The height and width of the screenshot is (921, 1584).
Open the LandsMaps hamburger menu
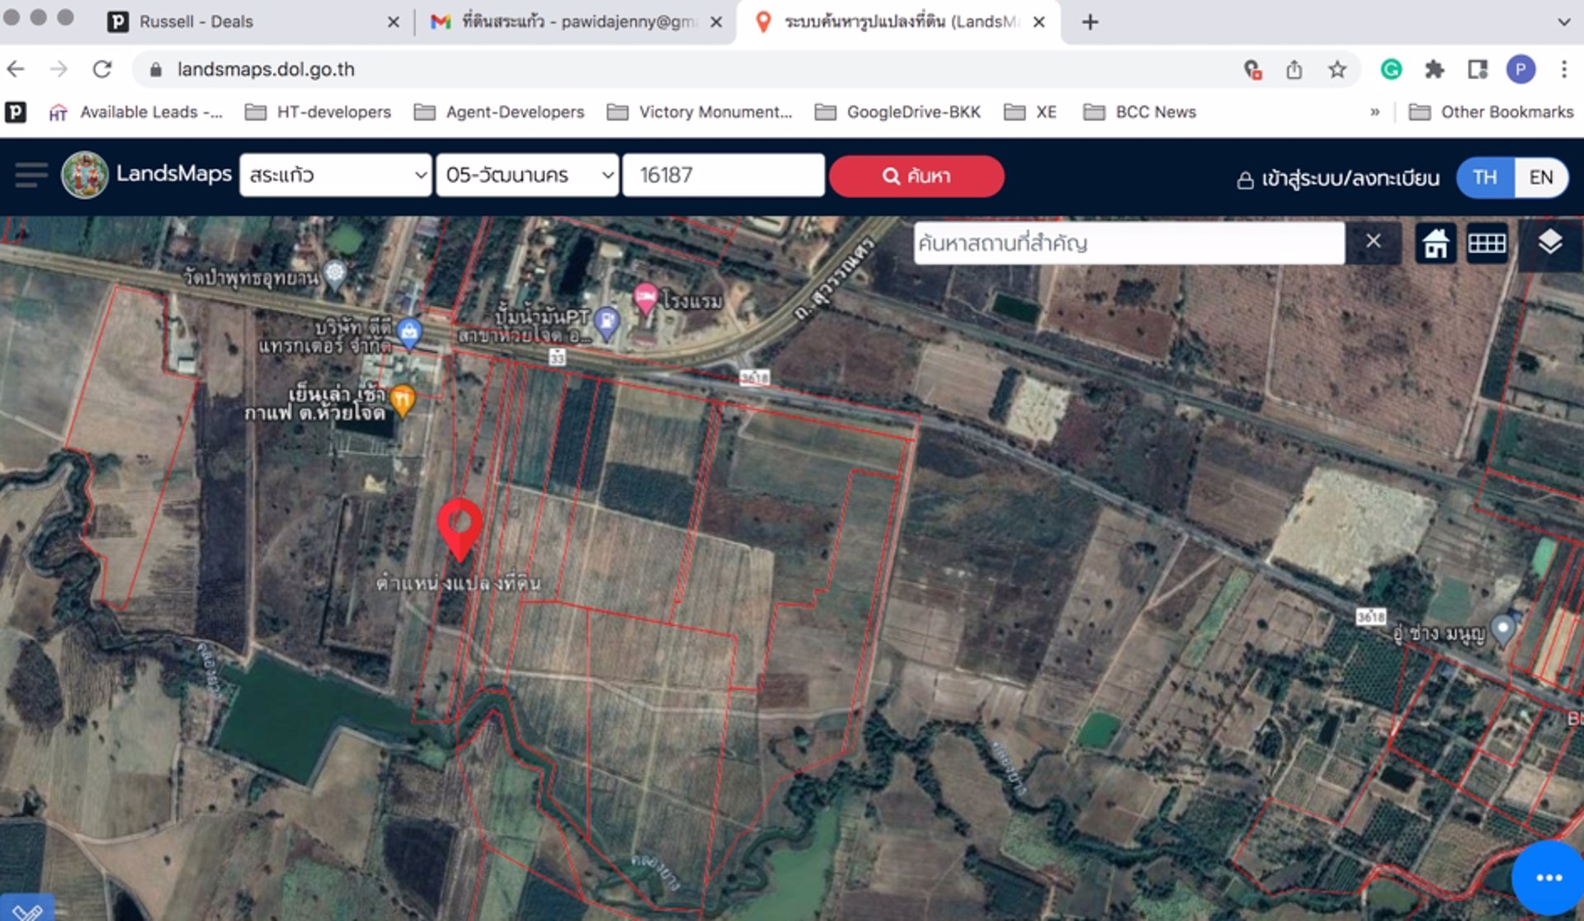(31, 175)
